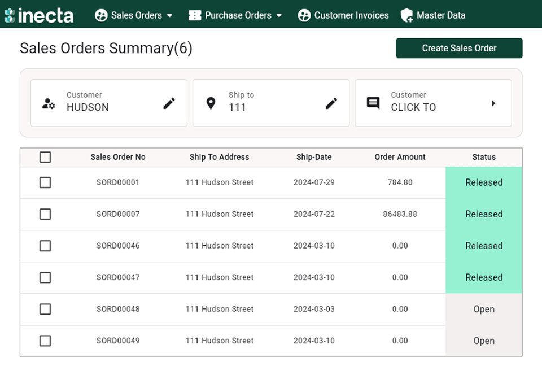Click the chat icon on Customer card

(x=373, y=103)
